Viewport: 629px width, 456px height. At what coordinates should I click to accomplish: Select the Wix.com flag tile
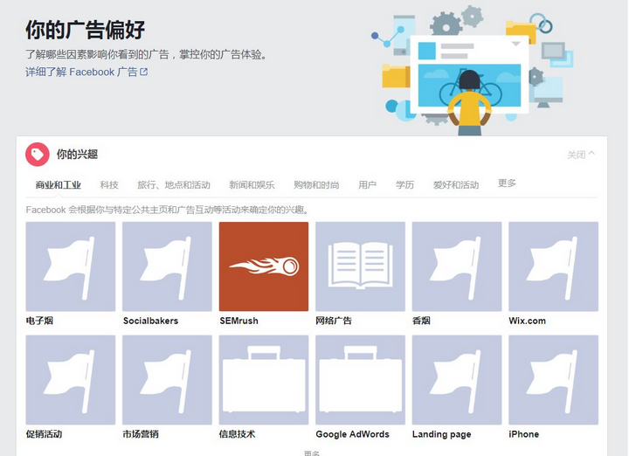[x=554, y=266]
